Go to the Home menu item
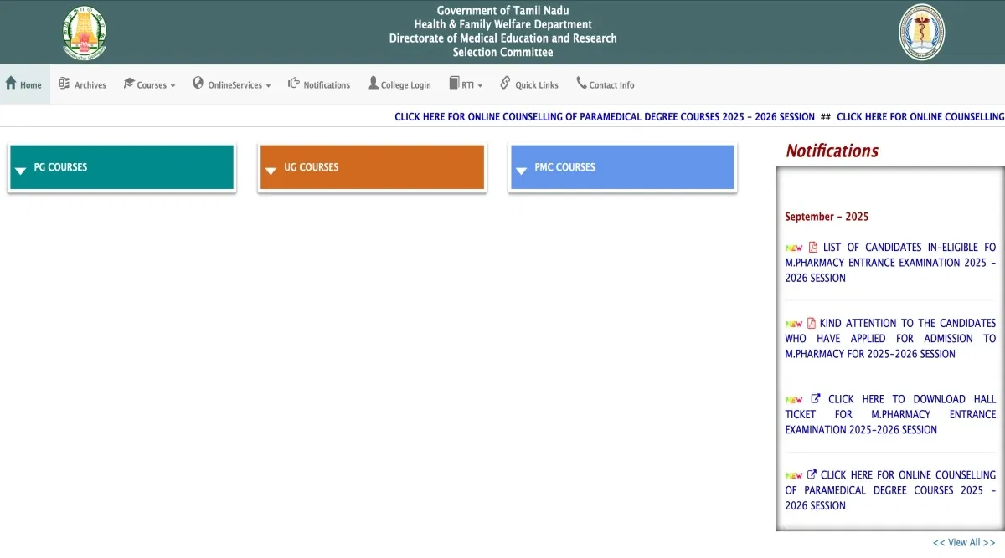This screenshot has width=1005, height=558. point(24,84)
